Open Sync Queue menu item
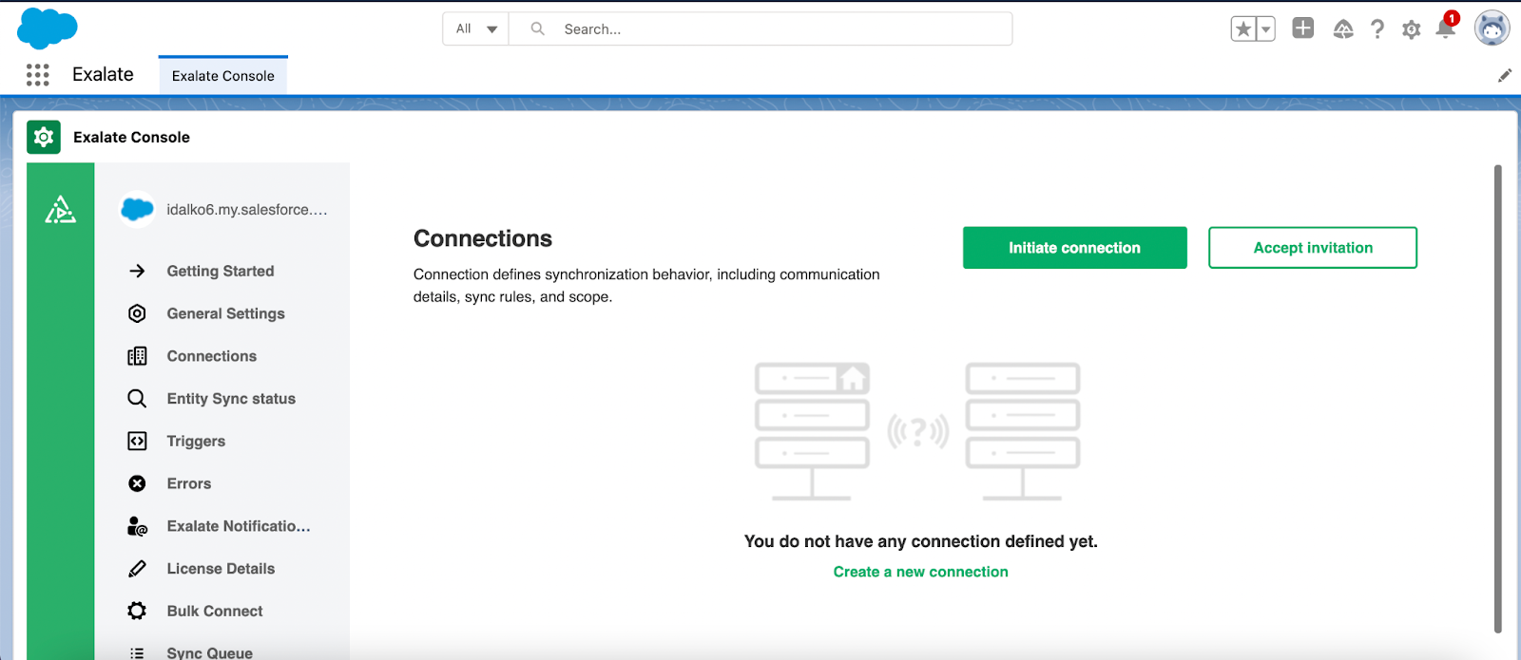Image resolution: width=1521 pixels, height=660 pixels. point(210,653)
